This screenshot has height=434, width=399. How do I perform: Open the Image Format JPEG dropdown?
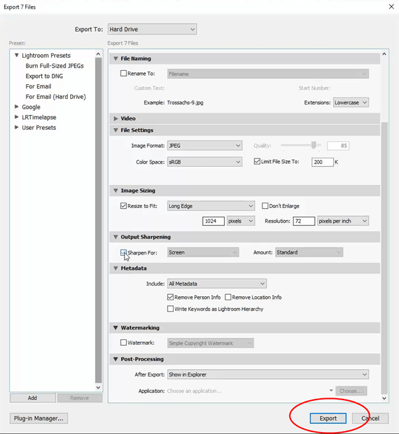[205, 146]
